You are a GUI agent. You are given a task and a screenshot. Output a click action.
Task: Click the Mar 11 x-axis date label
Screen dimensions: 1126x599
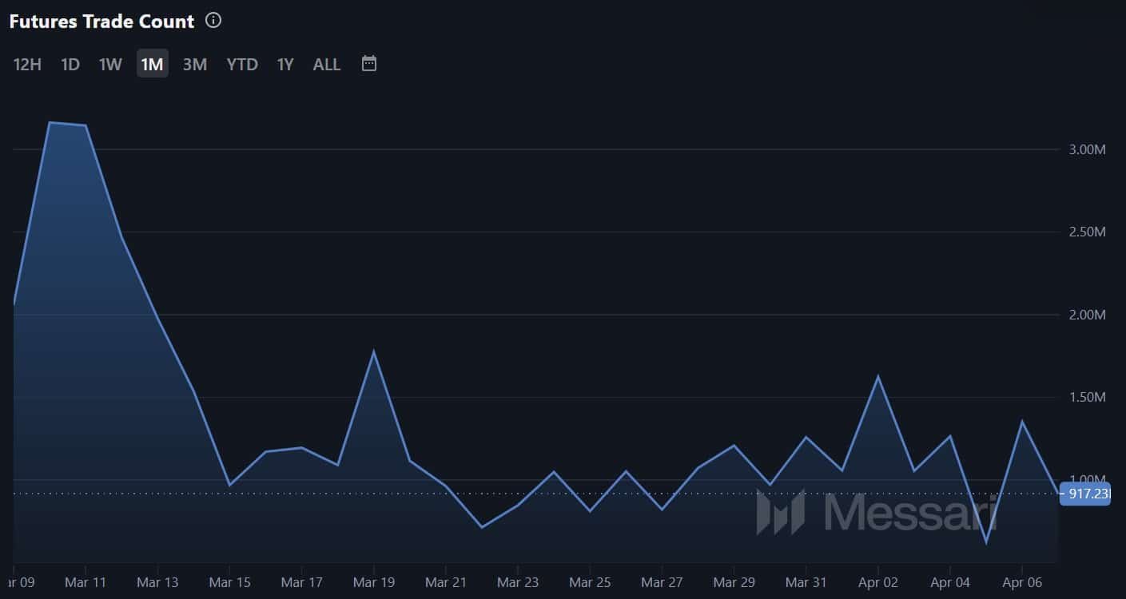coord(86,582)
